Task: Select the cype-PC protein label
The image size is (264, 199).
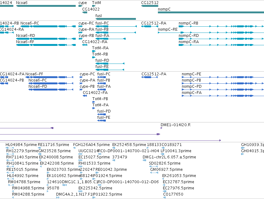Action: coord(87,74)
